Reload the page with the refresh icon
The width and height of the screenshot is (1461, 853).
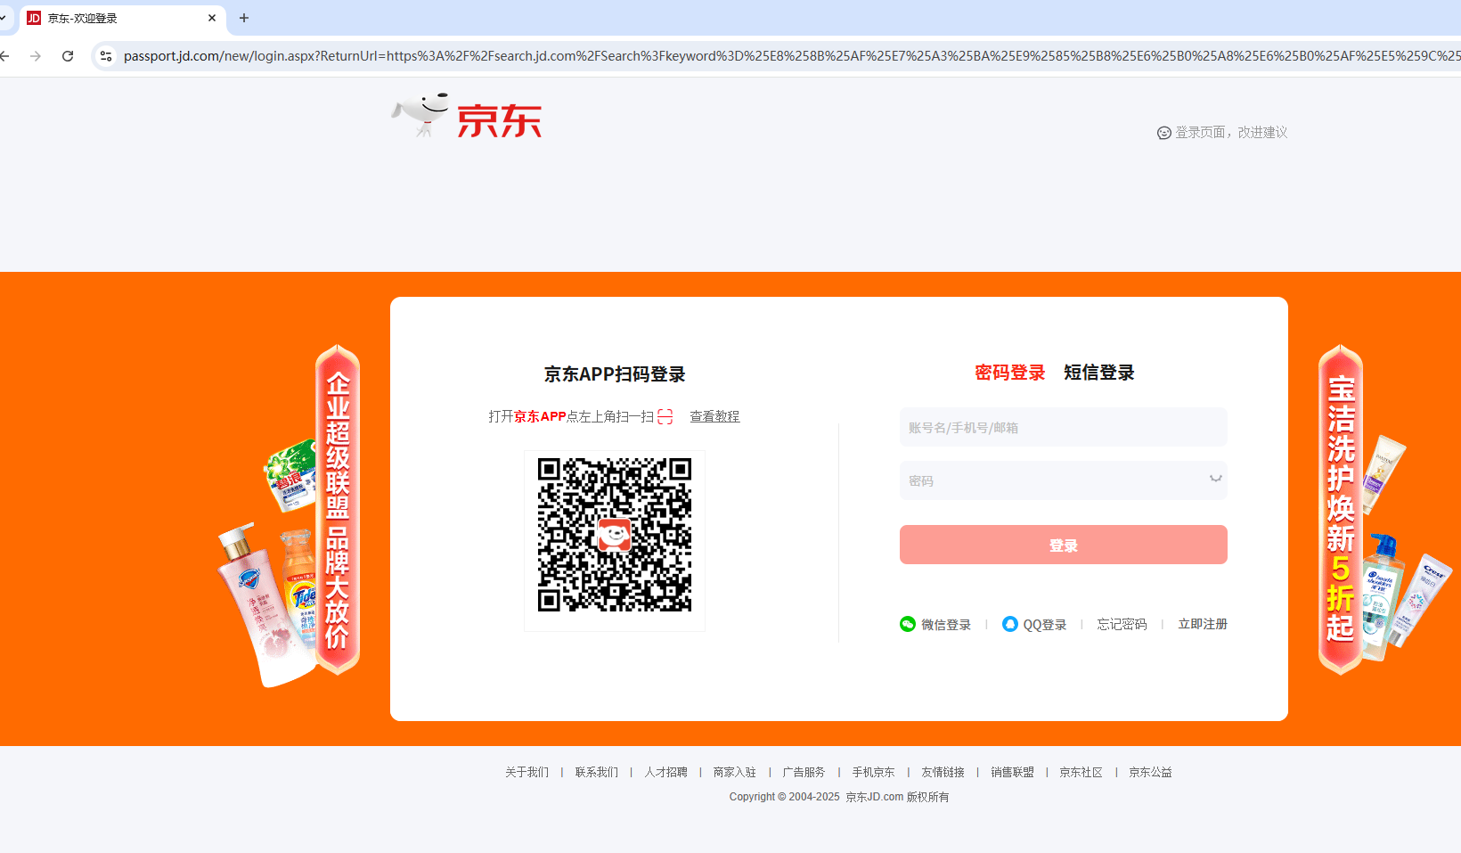point(68,56)
